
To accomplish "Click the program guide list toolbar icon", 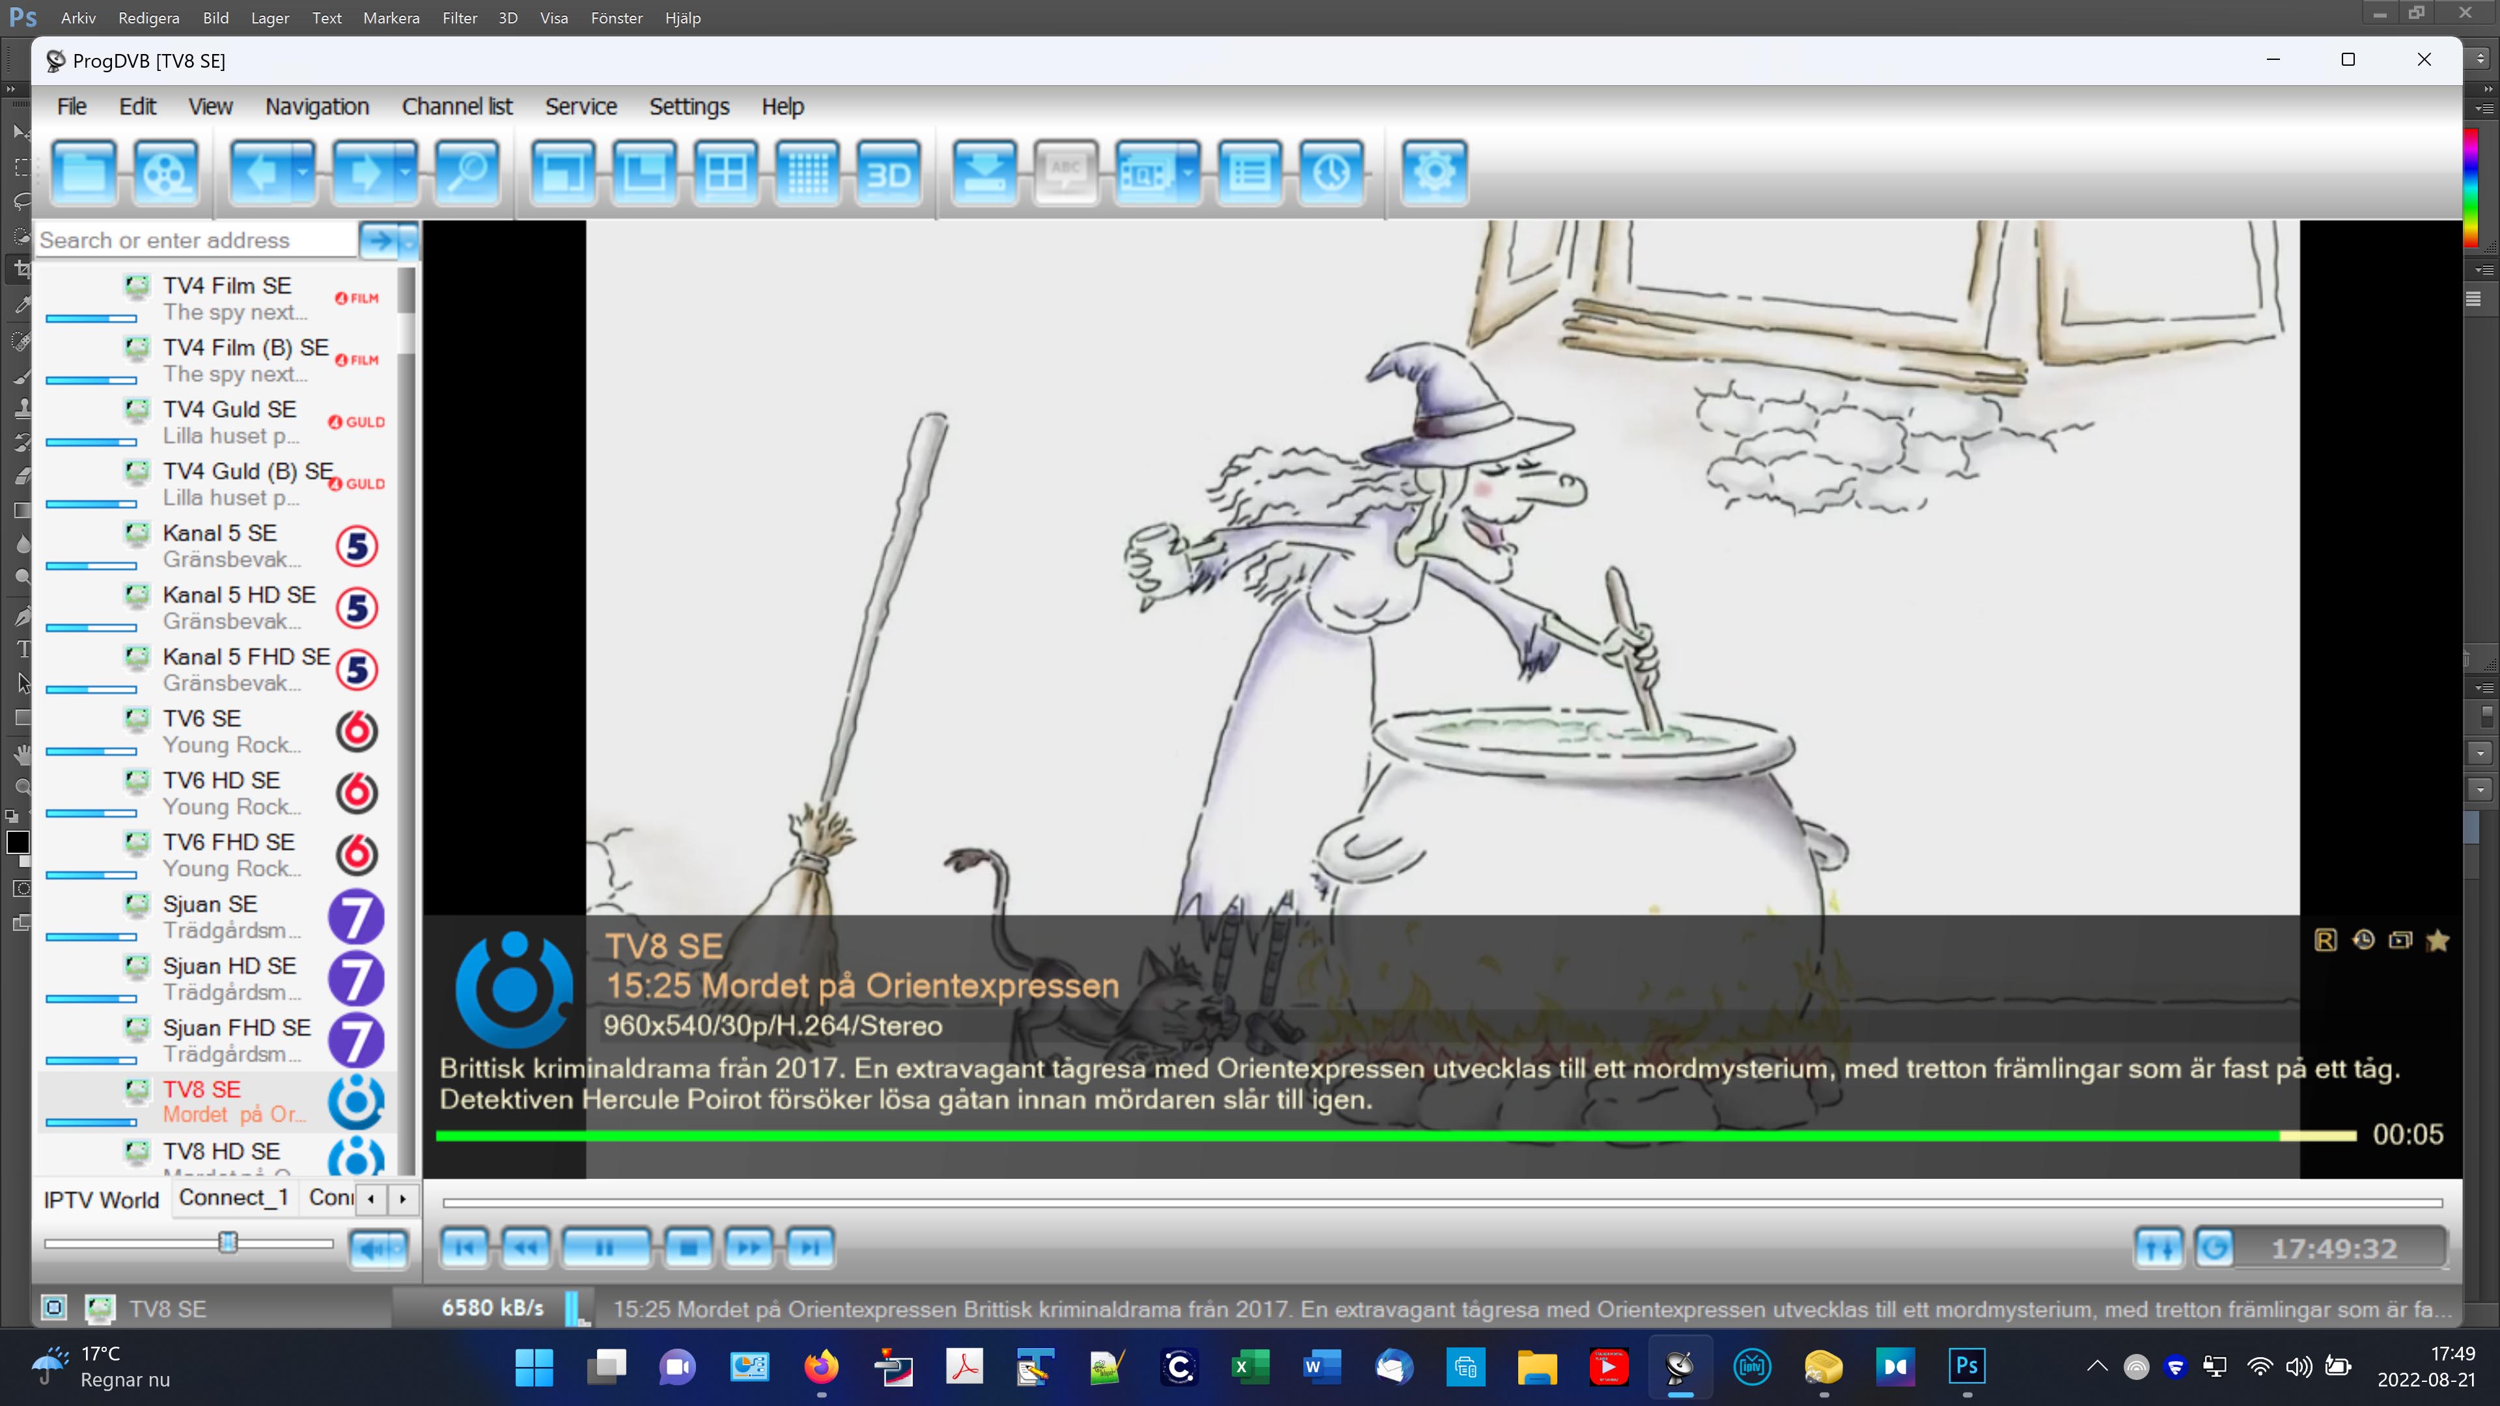I will [1249, 172].
